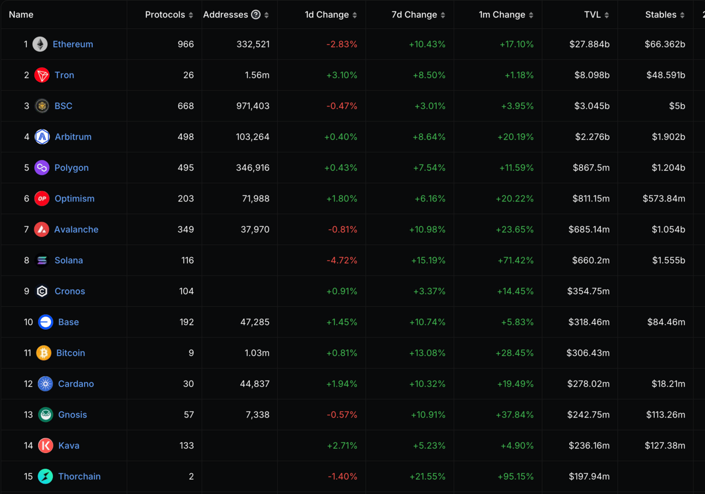Open the Gnosis chain link
705x494 pixels.
73,415
